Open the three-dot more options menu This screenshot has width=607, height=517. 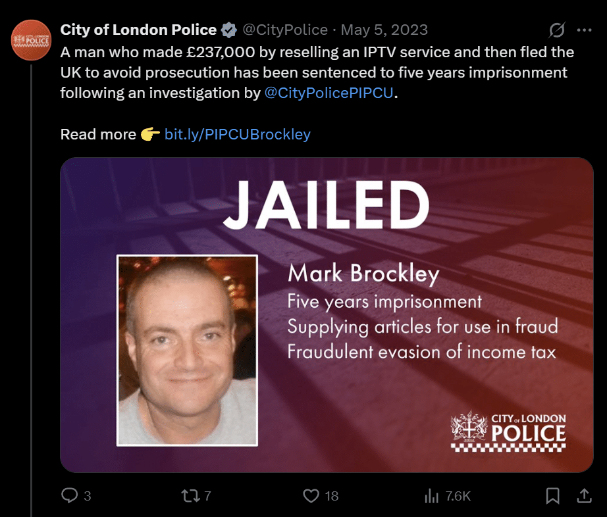point(584,30)
